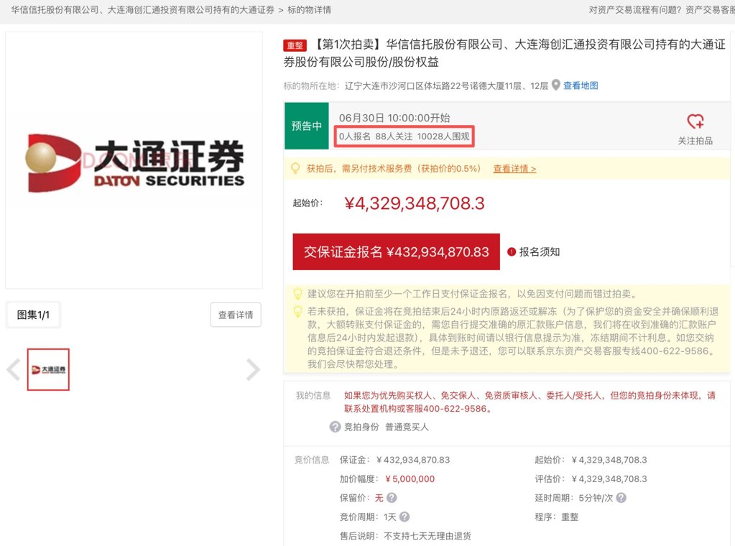The width and height of the screenshot is (735, 546).
Task: Click the help icon next to 延时周期
Action: click(621, 498)
